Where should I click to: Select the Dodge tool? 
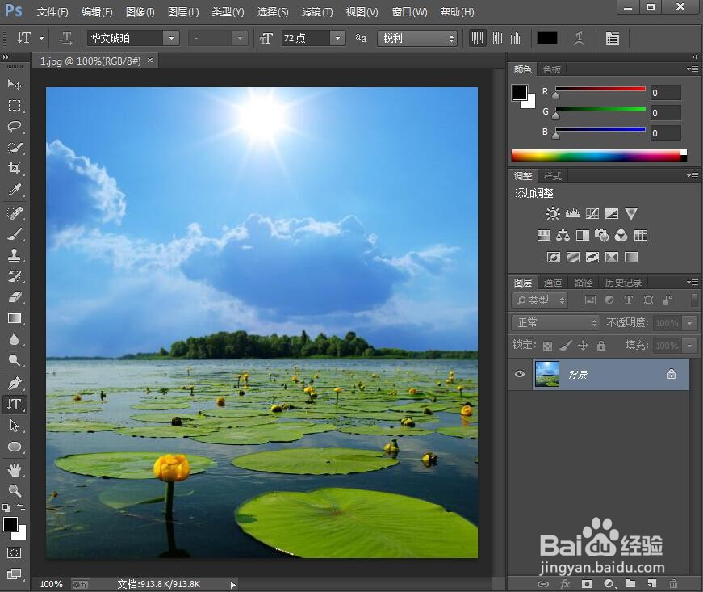(15, 360)
